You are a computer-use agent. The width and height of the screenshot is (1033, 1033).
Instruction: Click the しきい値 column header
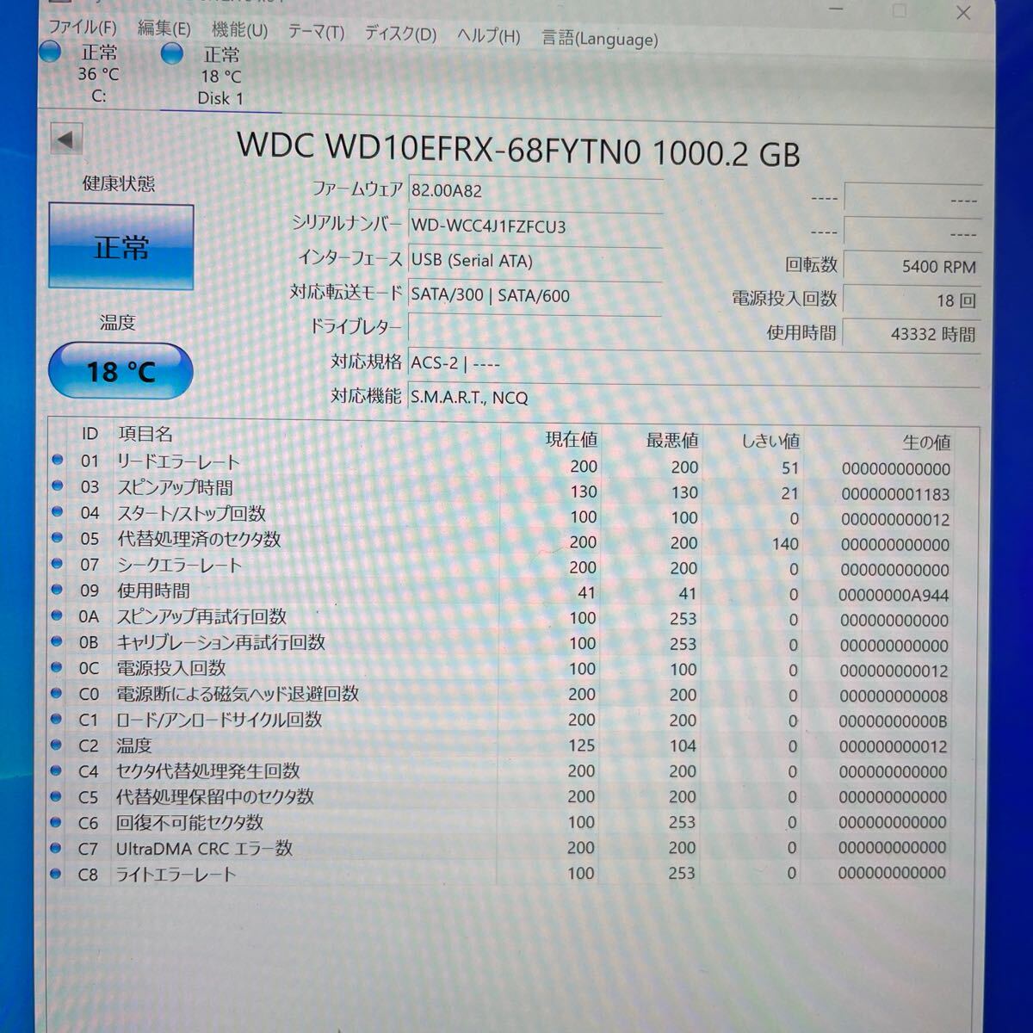770,441
